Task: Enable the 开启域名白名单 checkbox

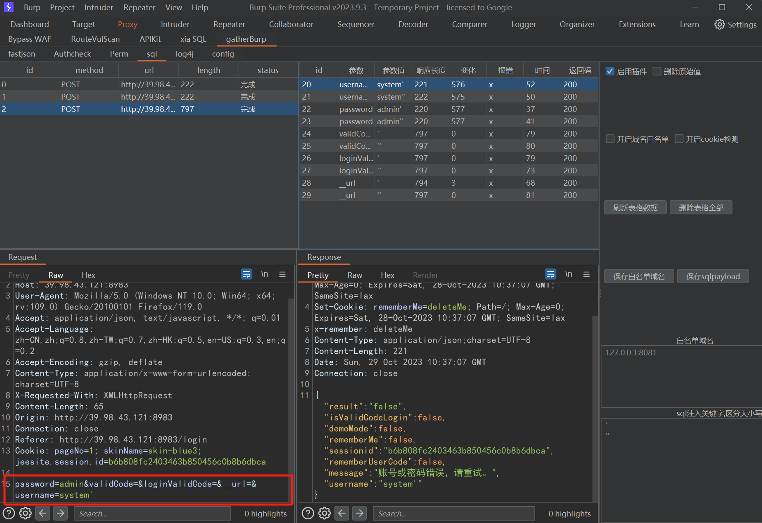Action: coord(610,139)
